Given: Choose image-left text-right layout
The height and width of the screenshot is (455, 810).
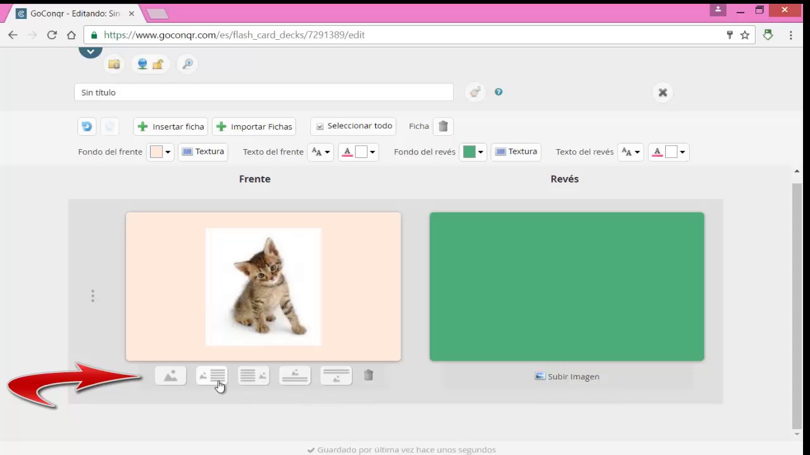Looking at the screenshot, I should 211,376.
